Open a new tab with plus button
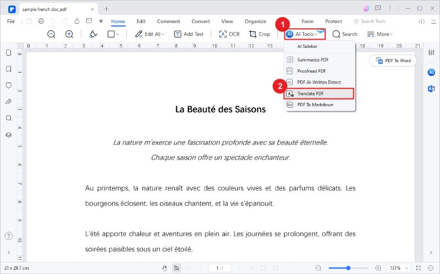 pyautogui.click(x=106, y=9)
